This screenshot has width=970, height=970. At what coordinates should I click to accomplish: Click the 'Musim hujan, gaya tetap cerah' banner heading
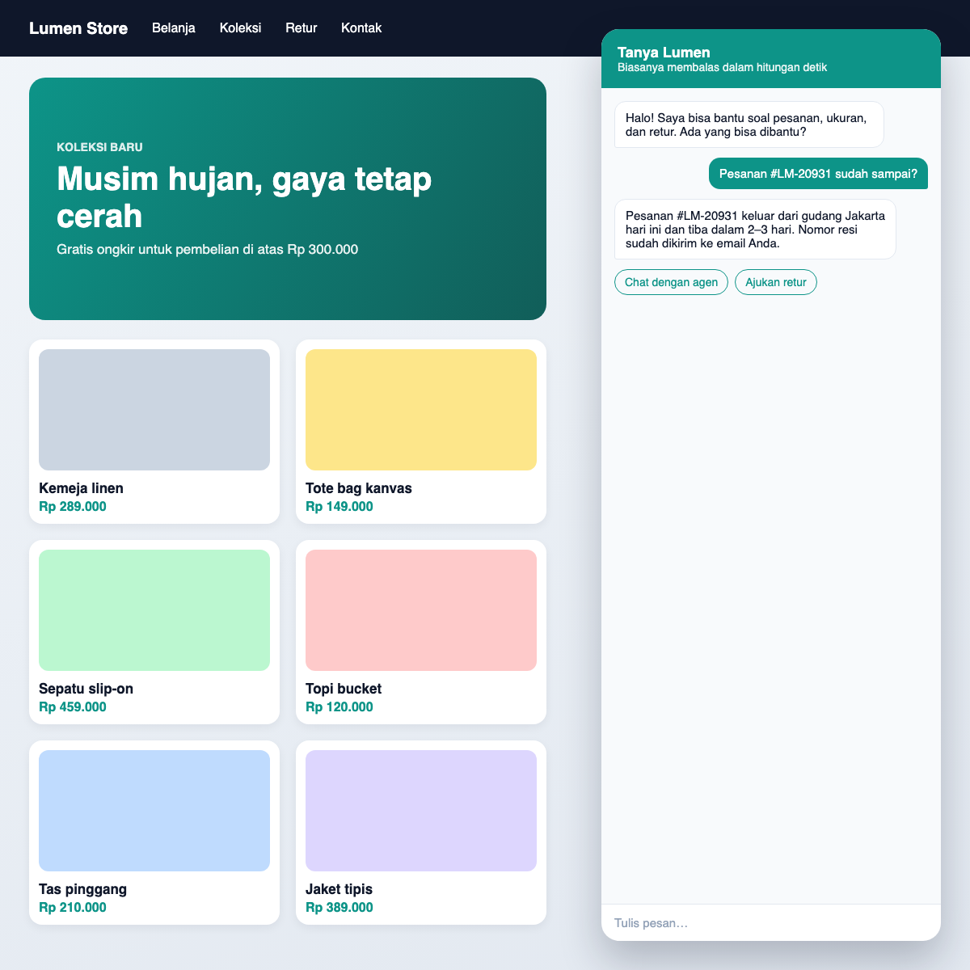click(x=244, y=197)
